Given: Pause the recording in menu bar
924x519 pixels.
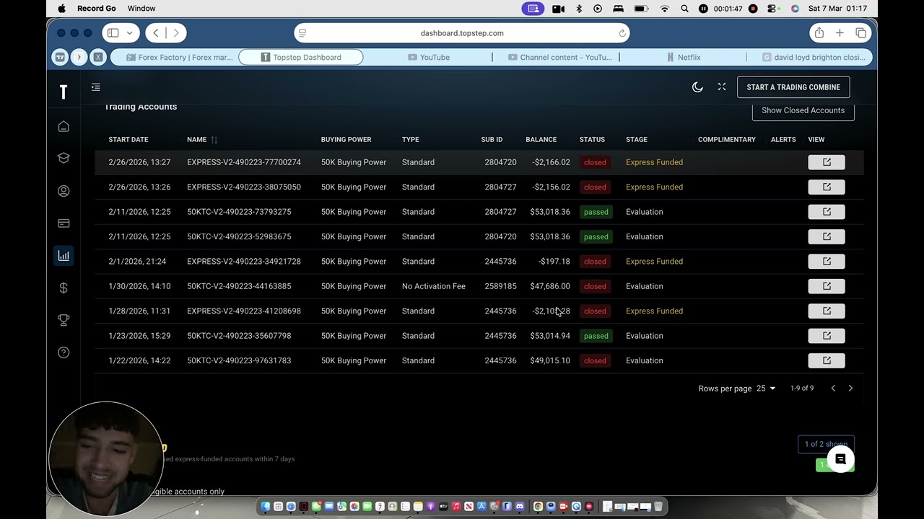Looking at the screenshot, I should point(703,9).
